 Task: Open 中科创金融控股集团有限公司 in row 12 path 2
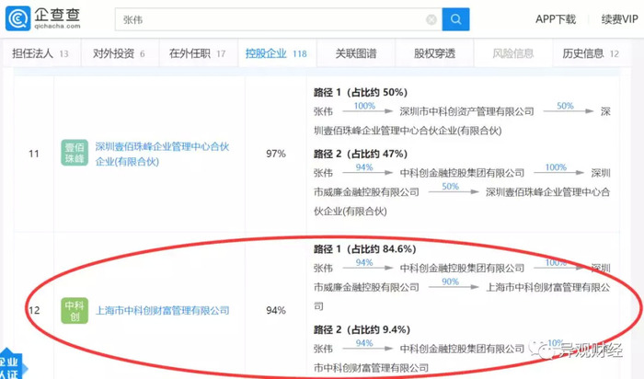point(462,349)
